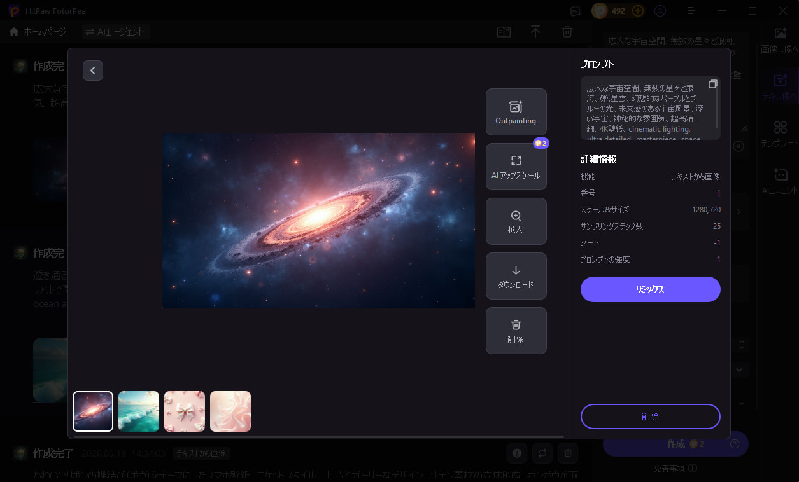This screenshot has width=799, height=482.
Task: Click the スケール&サイズ value 1280,720
Action: coord(706,209)
